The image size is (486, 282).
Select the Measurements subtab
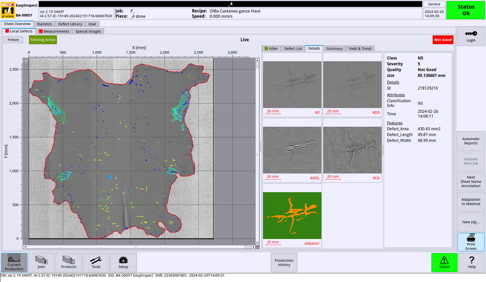pyautogui.click(x=54, y=31)
